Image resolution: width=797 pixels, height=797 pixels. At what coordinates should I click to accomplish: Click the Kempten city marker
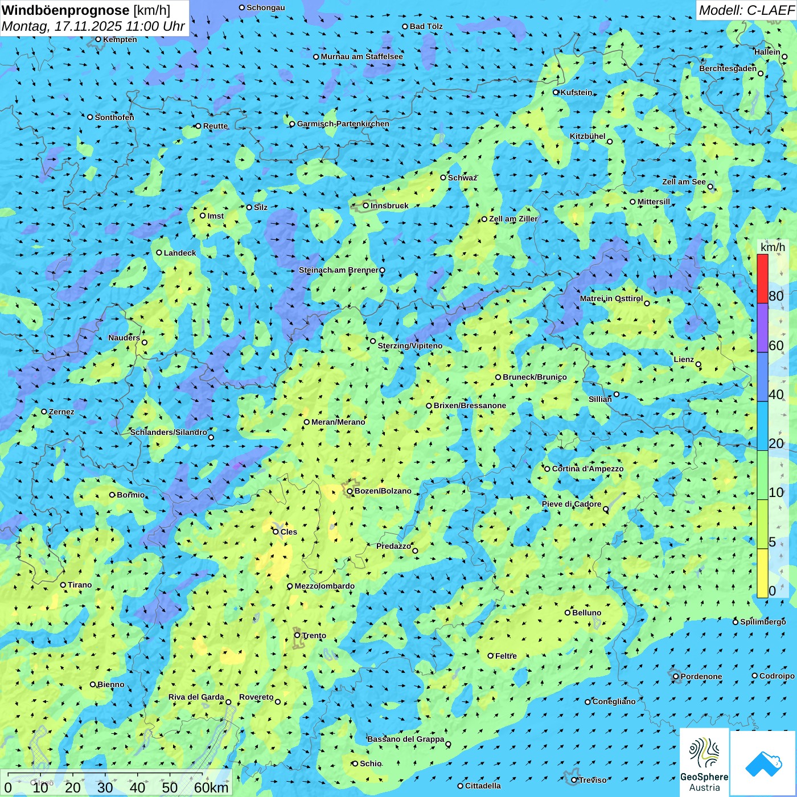point(98,39)
